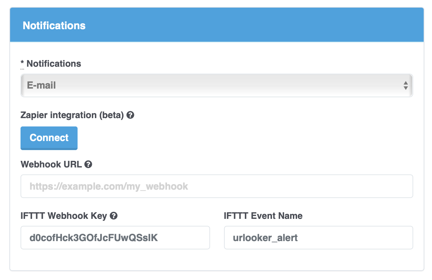Click the Zapier integration (beta) label
432x280 pixels.
pos(72,115)
